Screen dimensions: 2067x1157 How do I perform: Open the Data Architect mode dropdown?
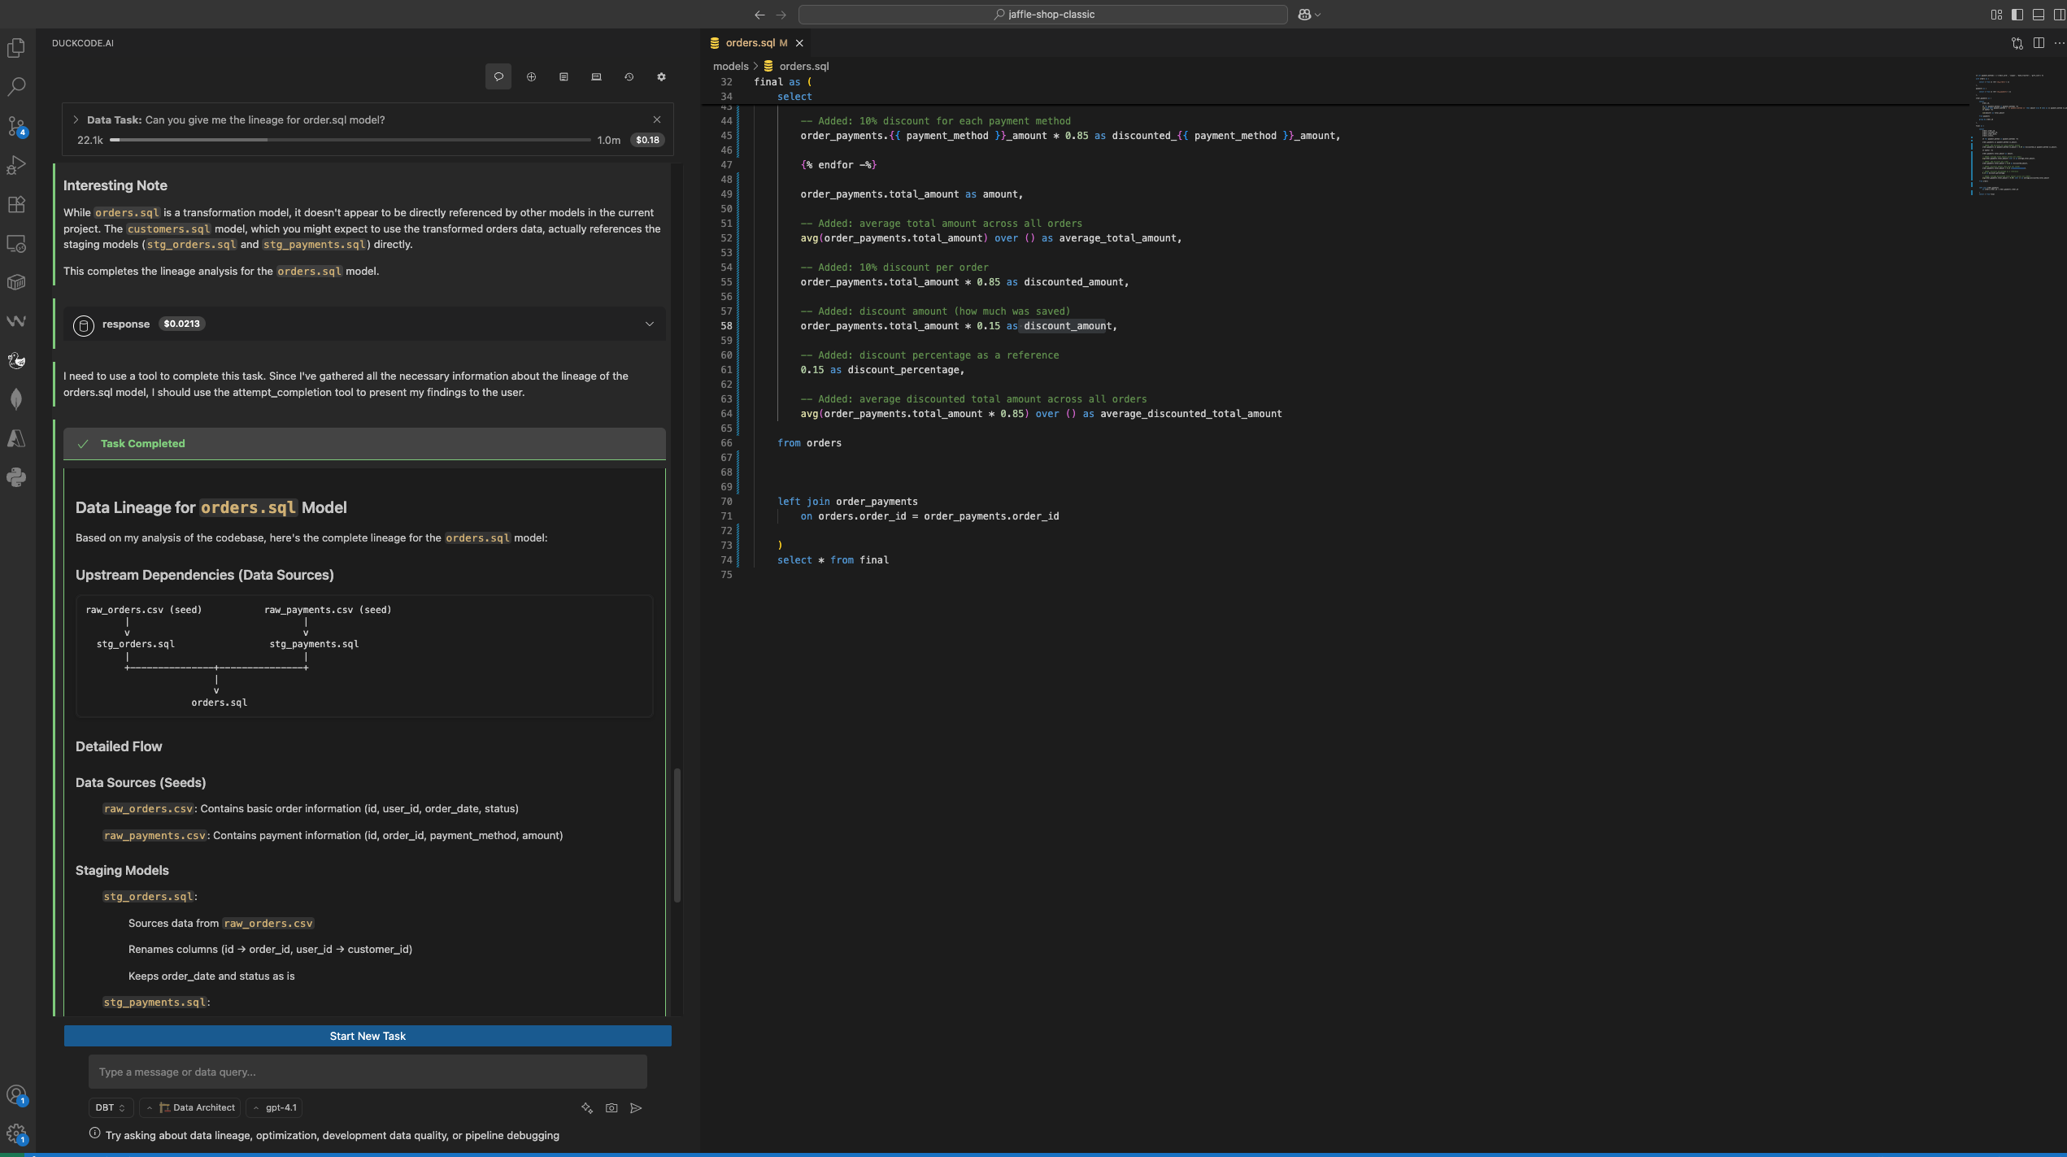pyautogui.click(x=191, y=1107)
